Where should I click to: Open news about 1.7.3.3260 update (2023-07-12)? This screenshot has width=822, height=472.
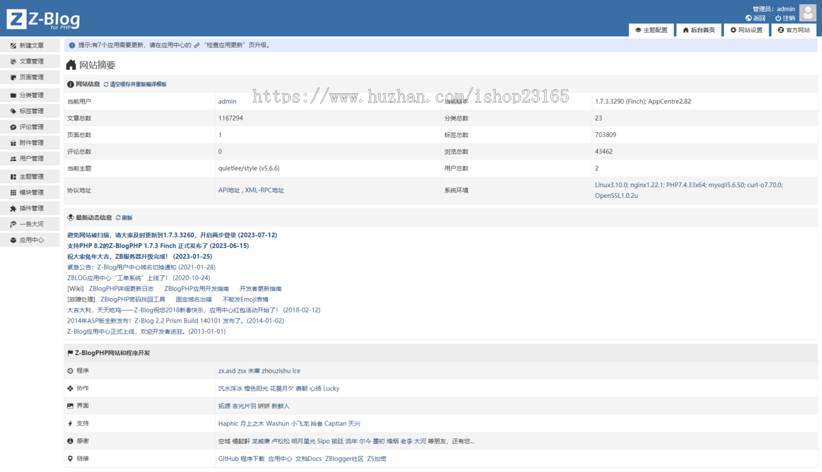click(172, 235)
